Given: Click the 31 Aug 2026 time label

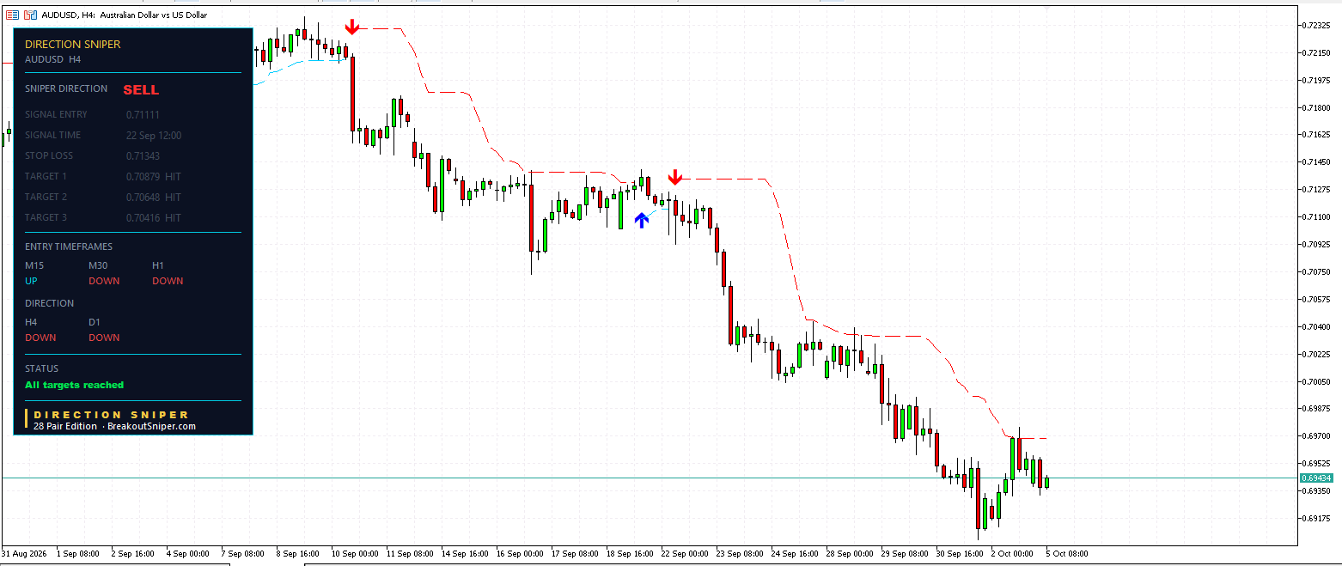Looking at the screenshot, I should 24,554.
